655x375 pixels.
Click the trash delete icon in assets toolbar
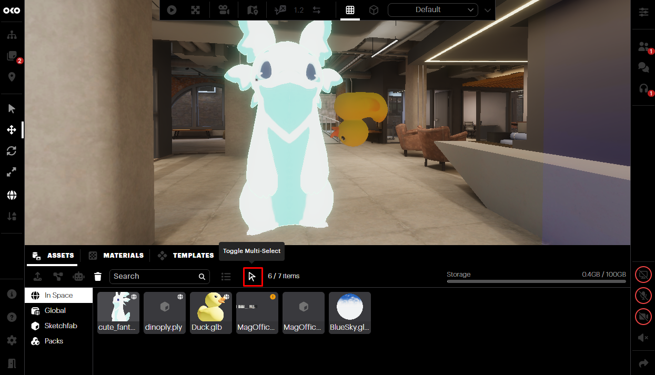98,277
